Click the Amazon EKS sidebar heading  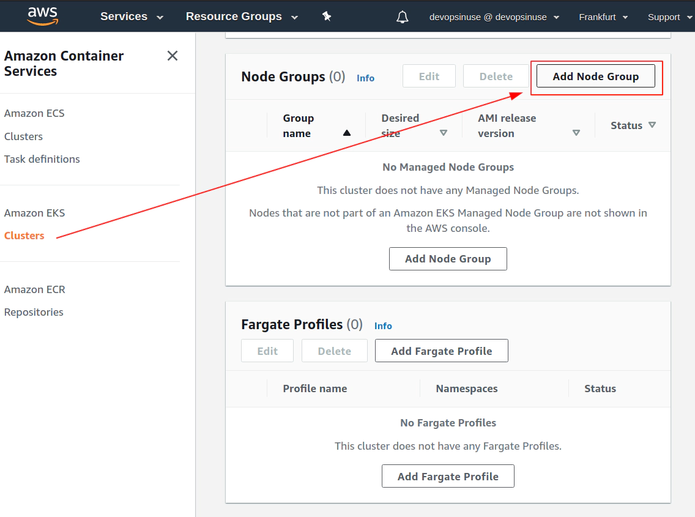pyautogui.click(x=35, y=214)
